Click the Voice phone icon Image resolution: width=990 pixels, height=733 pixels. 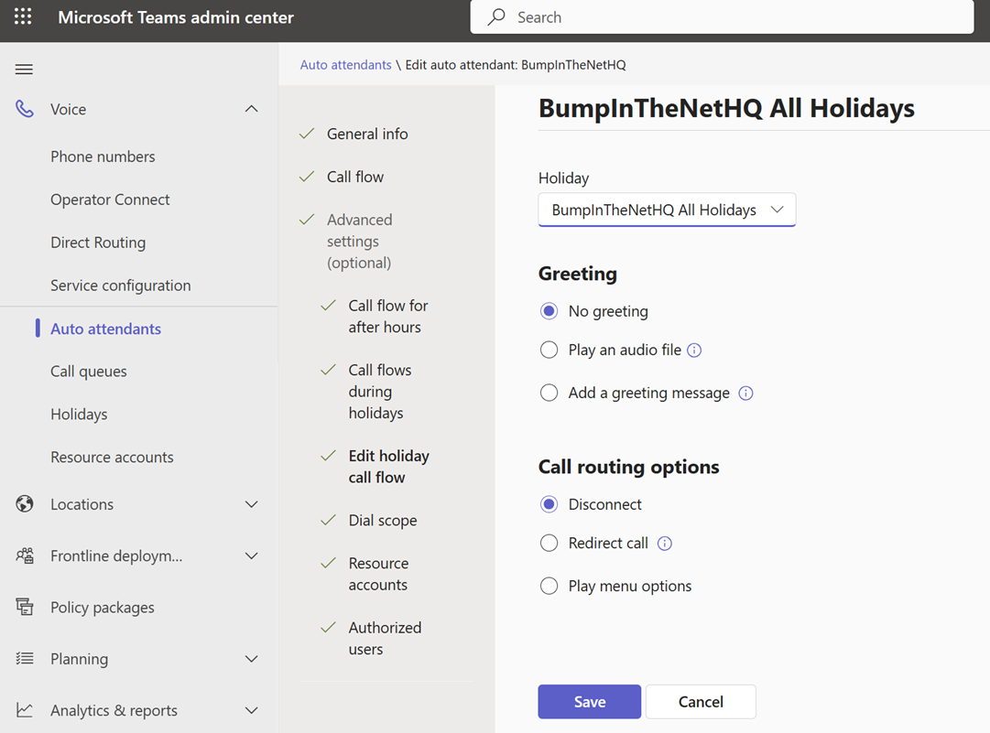pyautogui.click(x=25, y=109)
